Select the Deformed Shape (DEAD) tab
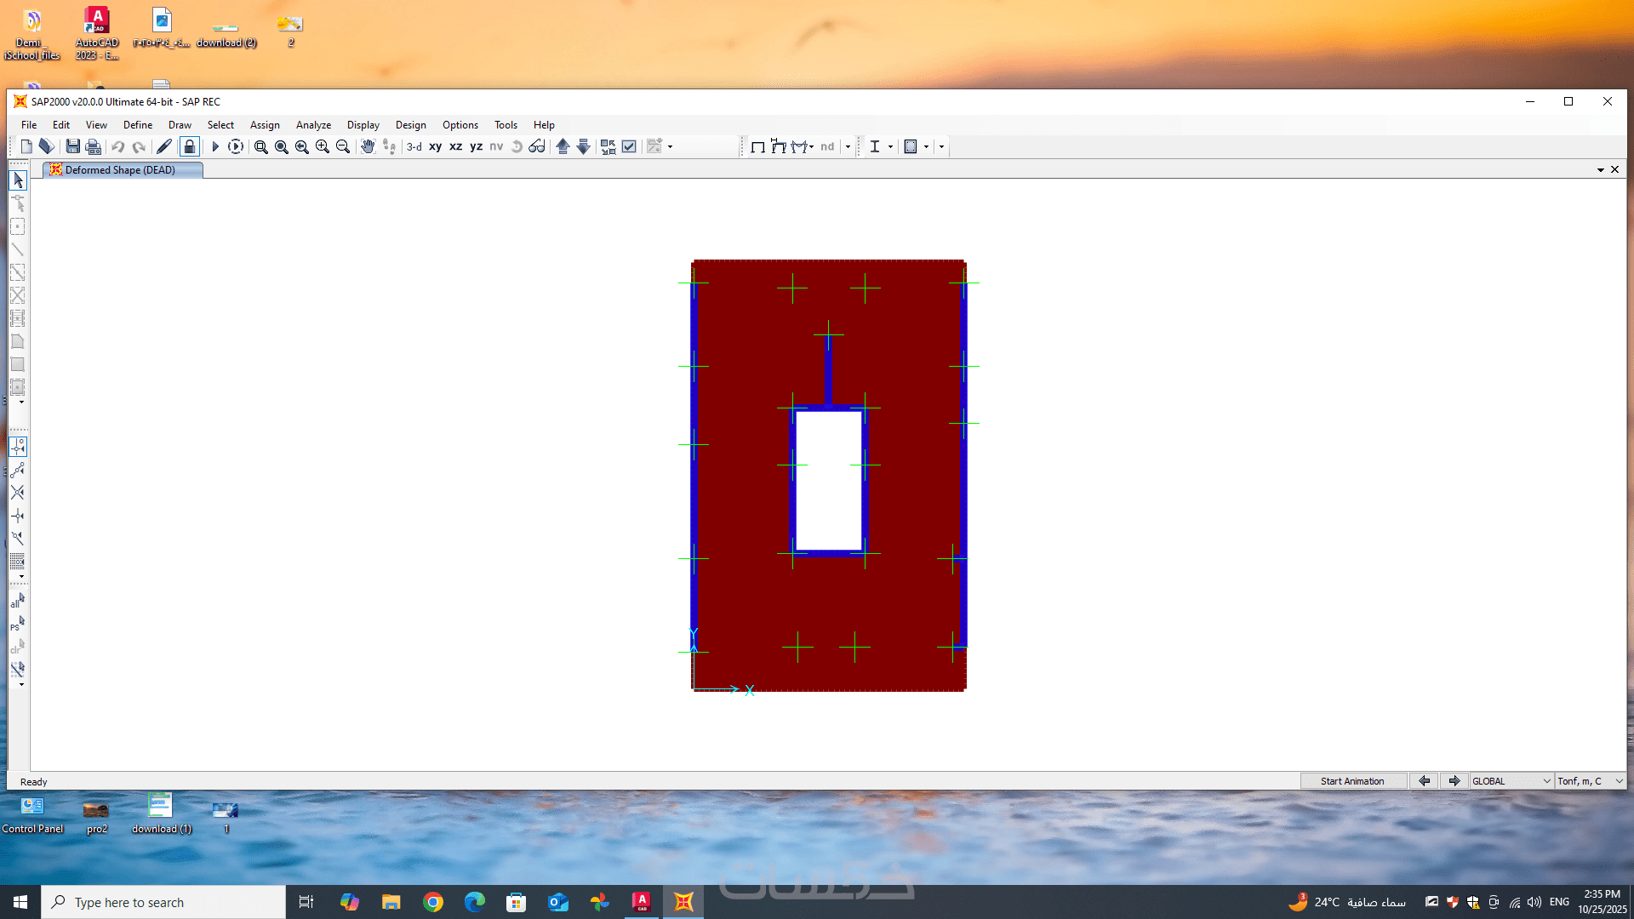 tap(120, 170)
